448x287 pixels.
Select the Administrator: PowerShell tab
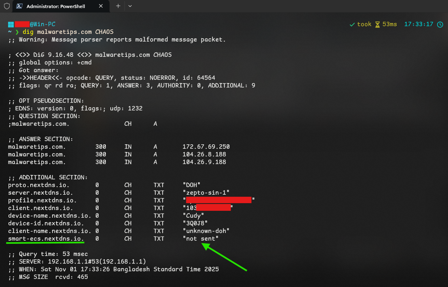[x=61, y=6]
